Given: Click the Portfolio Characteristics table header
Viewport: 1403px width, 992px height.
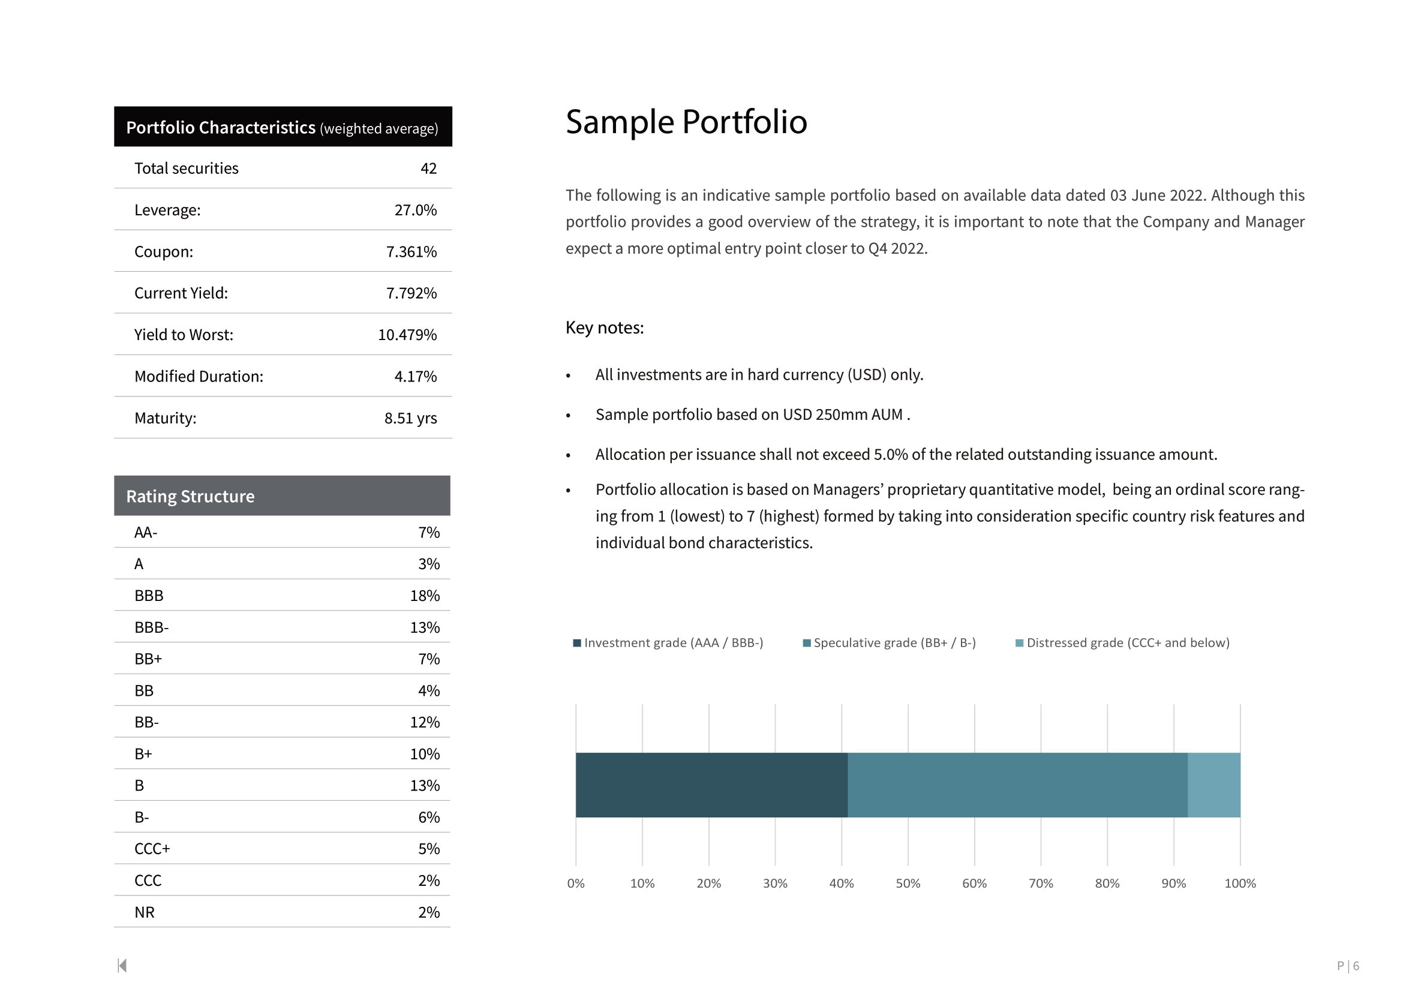Looking at the screenshot, I should (x=283, y=127).
